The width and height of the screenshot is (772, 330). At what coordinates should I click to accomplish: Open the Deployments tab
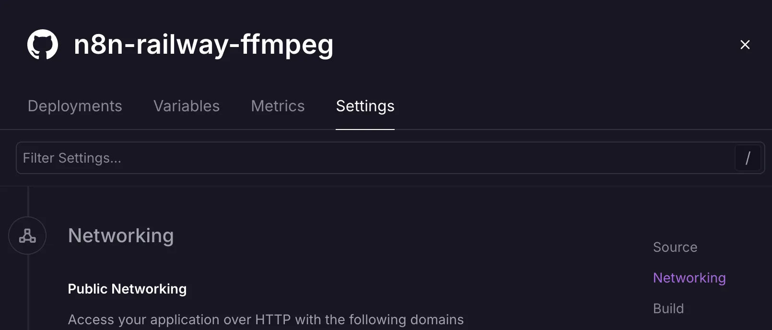pos(75,106)
